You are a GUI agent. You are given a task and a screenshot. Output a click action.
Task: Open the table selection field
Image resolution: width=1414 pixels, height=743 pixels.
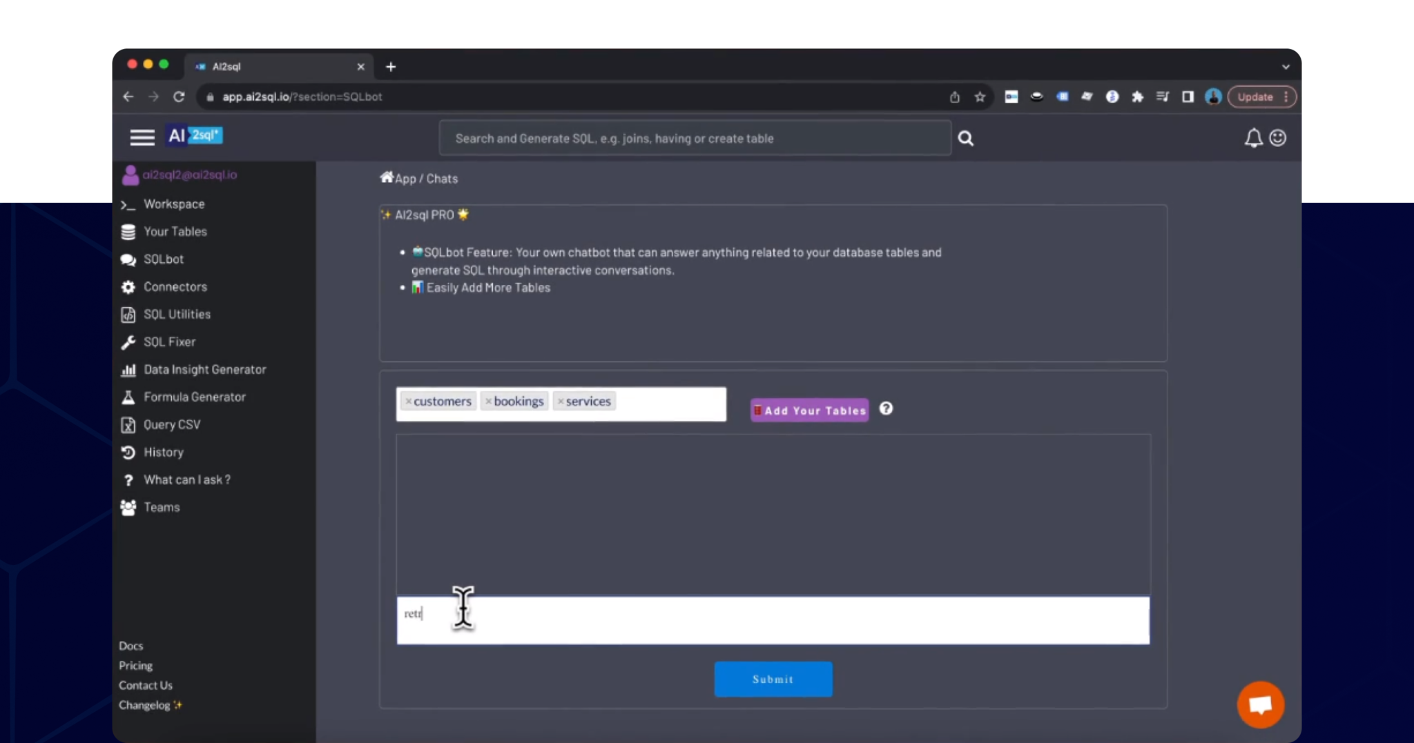pos(670,404)
